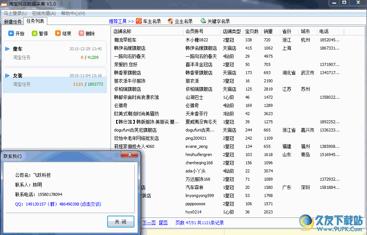Click member account 万达服饰168
This screenshot has width=367, height=235.
tap(198, 179)
